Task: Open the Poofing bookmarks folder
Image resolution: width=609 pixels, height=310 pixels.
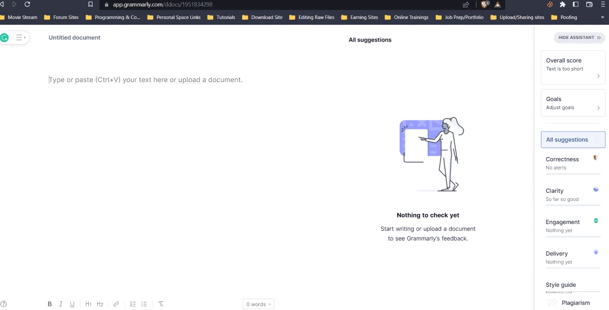Action: click(564, 17)
